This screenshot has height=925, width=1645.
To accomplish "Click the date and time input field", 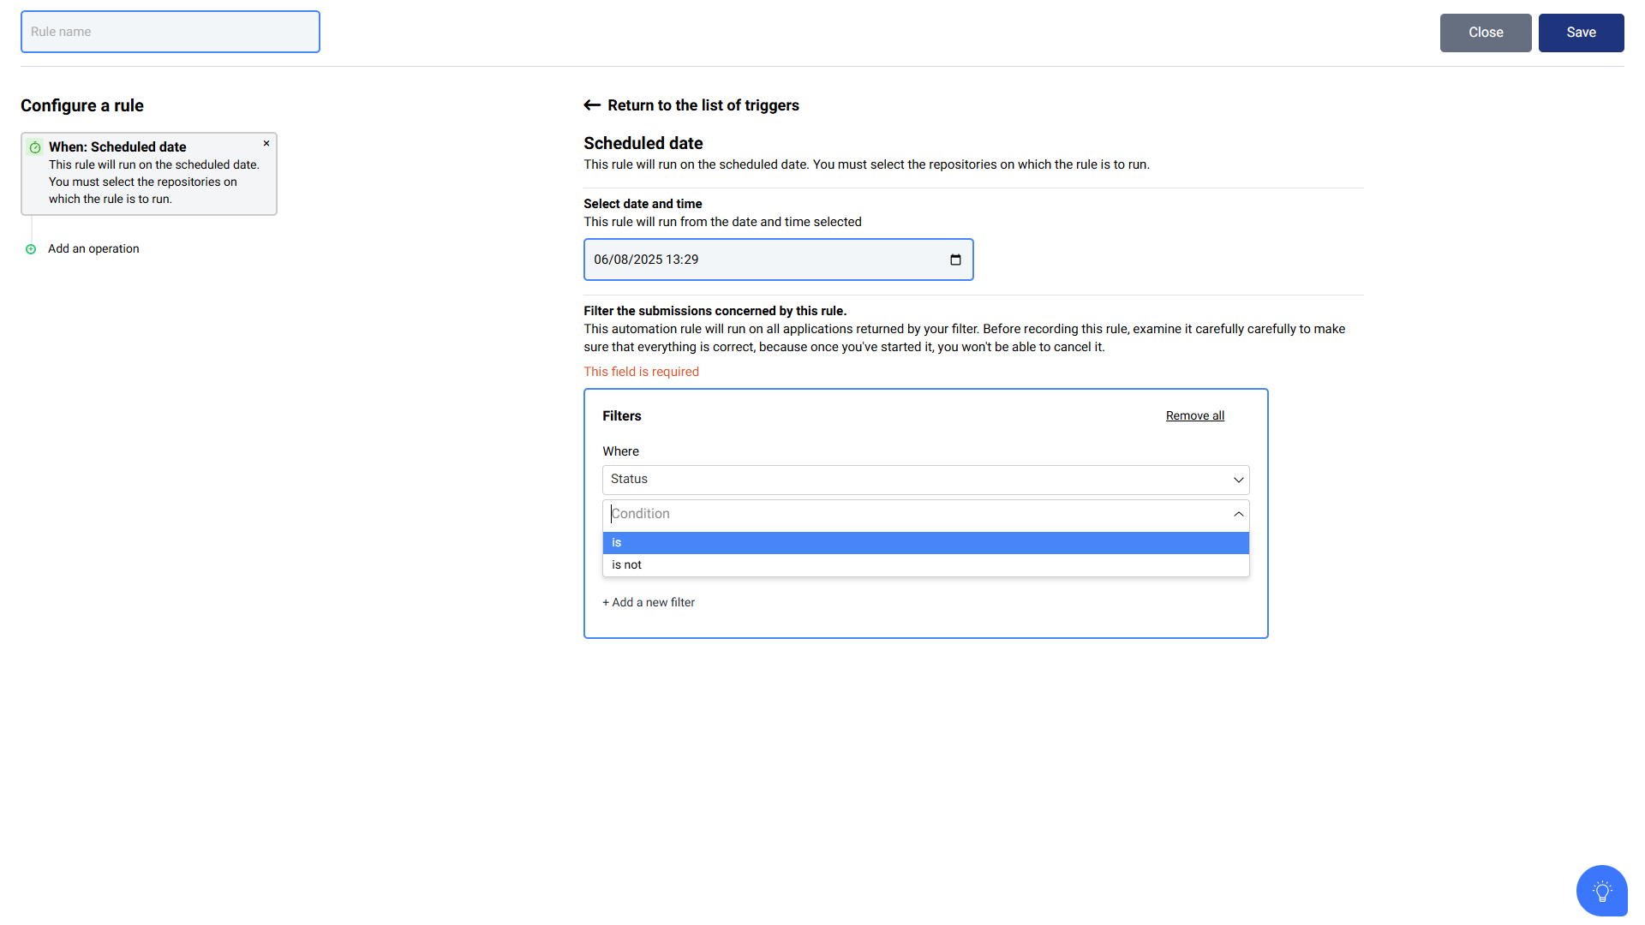I will pos(778,260).
